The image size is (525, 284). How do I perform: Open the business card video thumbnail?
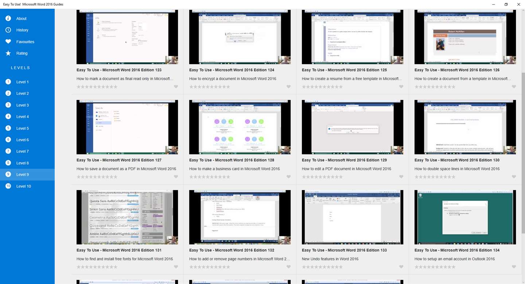coord(240,127)
